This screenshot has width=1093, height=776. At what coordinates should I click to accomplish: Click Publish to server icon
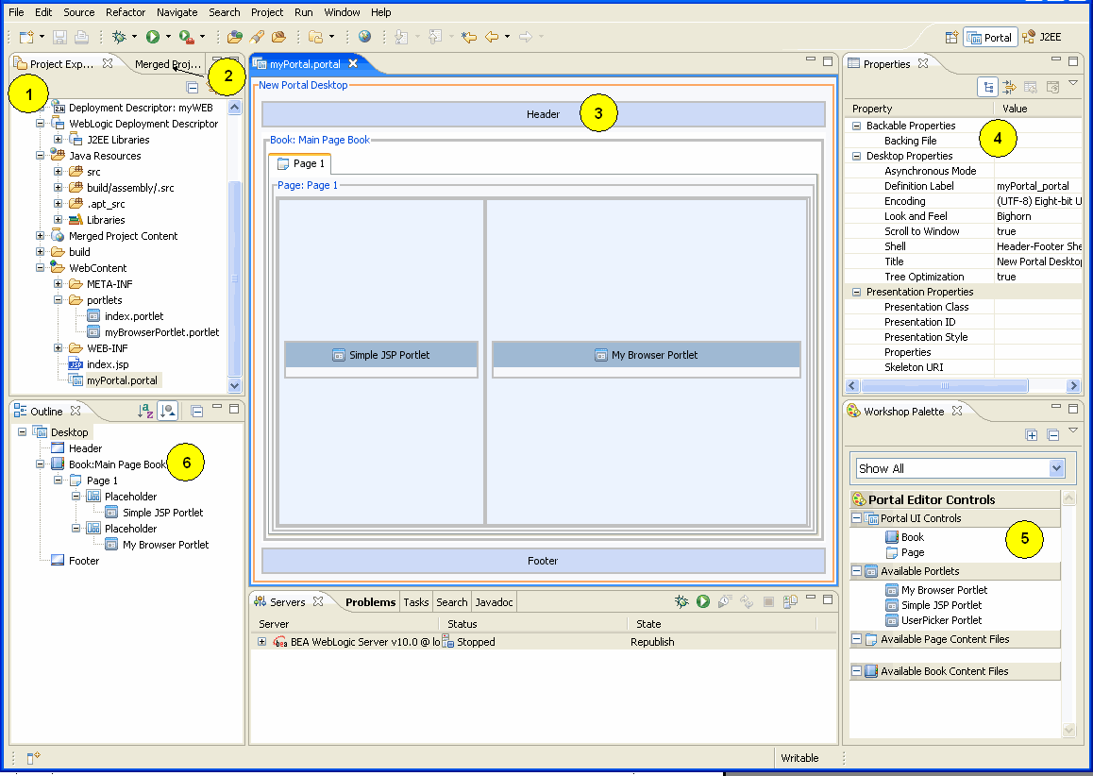[x=789, y=601]
